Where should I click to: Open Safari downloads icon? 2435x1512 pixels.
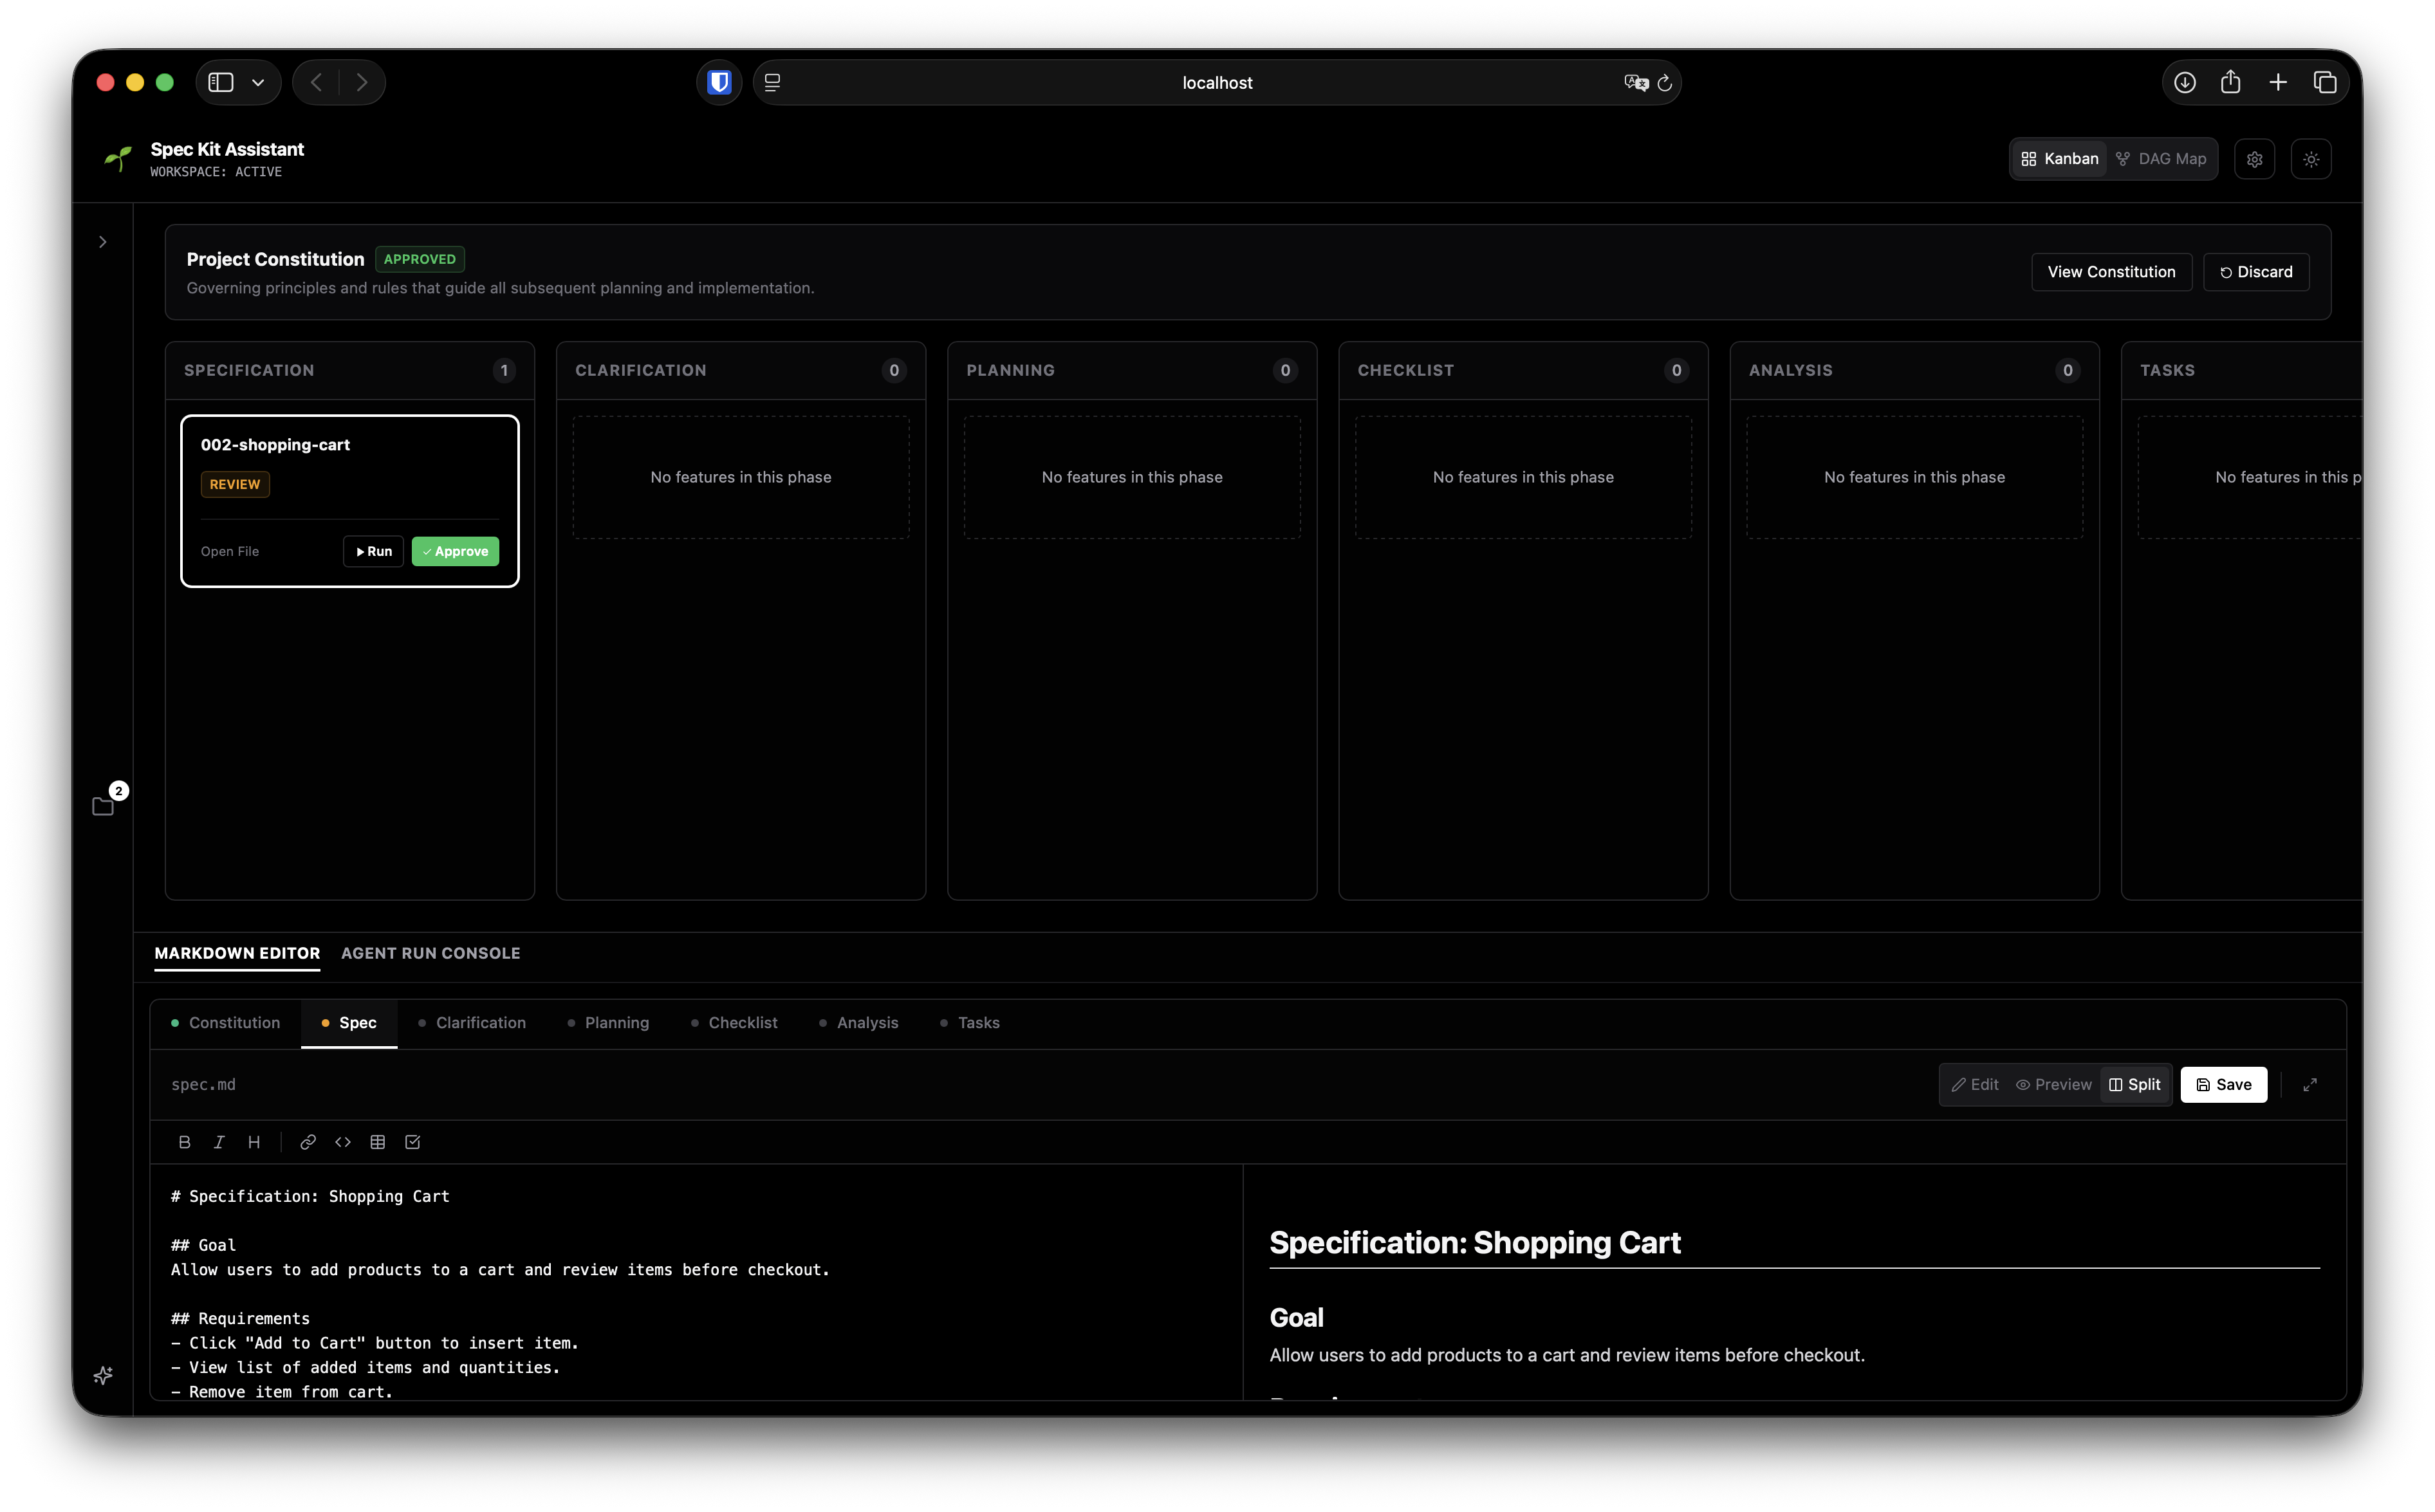coord(2185,82)
